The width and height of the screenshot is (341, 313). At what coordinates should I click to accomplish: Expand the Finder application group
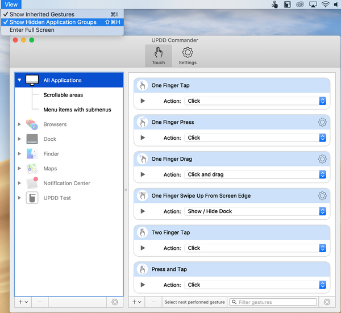(x=20, y=154)
